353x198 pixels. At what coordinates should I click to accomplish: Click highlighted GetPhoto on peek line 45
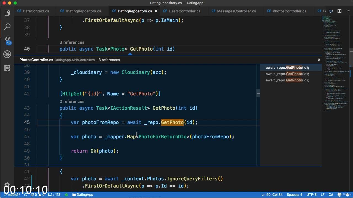point(172,122)
